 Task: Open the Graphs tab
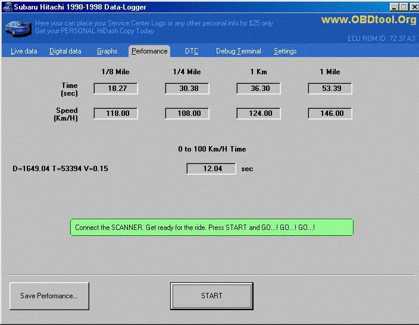tap(107, 51)
